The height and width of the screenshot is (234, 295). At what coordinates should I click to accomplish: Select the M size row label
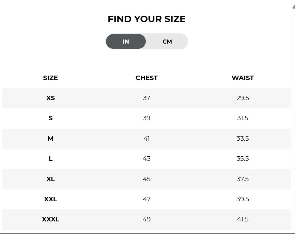pyautogui.click(x=50, y=138)
